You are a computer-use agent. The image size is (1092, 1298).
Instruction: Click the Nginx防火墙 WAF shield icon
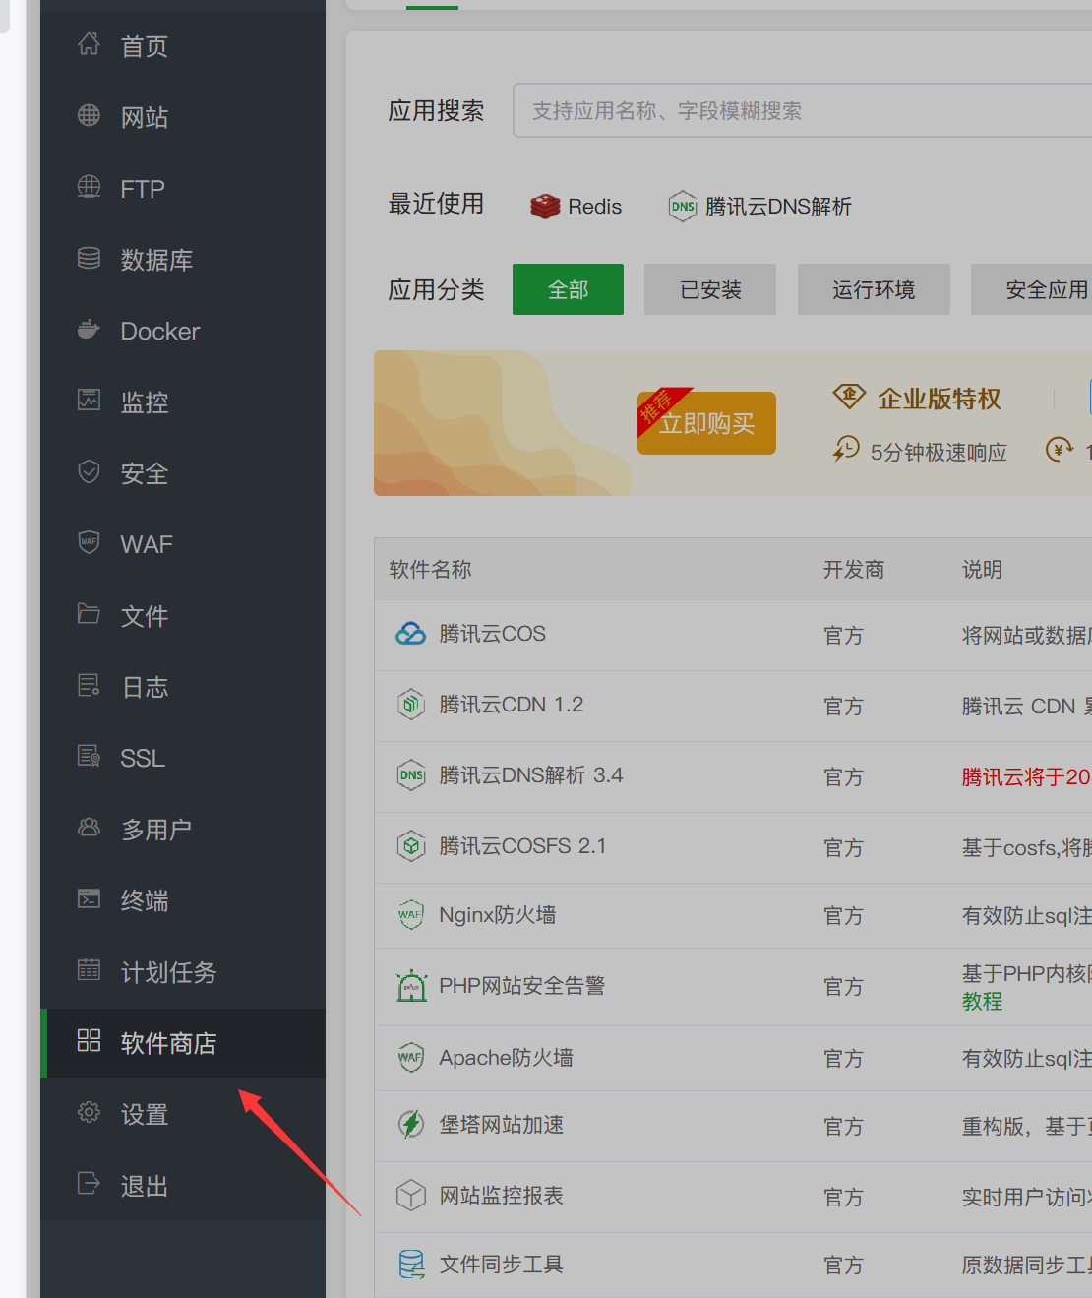(x=410, y=915)
